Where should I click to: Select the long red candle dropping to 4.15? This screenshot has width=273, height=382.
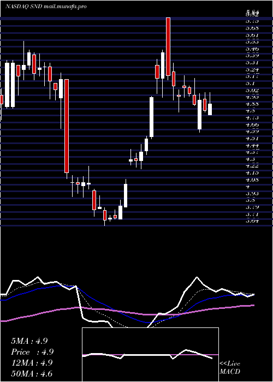[x=67, y=126]
